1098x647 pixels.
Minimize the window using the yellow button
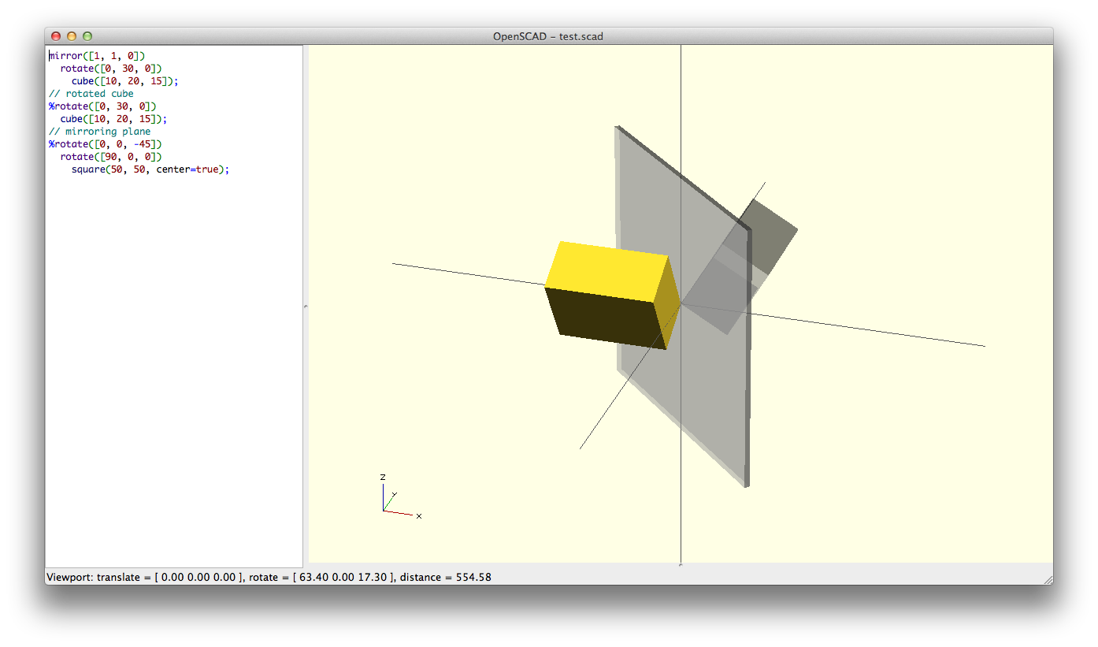[x=72, y=36]
